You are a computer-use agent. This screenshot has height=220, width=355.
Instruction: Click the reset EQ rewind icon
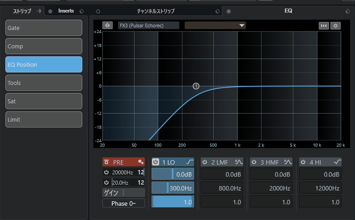[324, 25]
